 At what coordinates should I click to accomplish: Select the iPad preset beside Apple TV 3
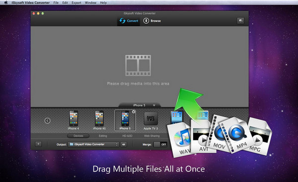pyautogui.click(x=177, y=117)
